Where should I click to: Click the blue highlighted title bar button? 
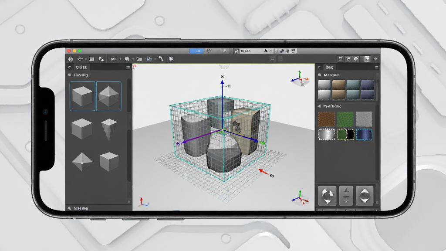pyautogui.click(x=197, y=51)
